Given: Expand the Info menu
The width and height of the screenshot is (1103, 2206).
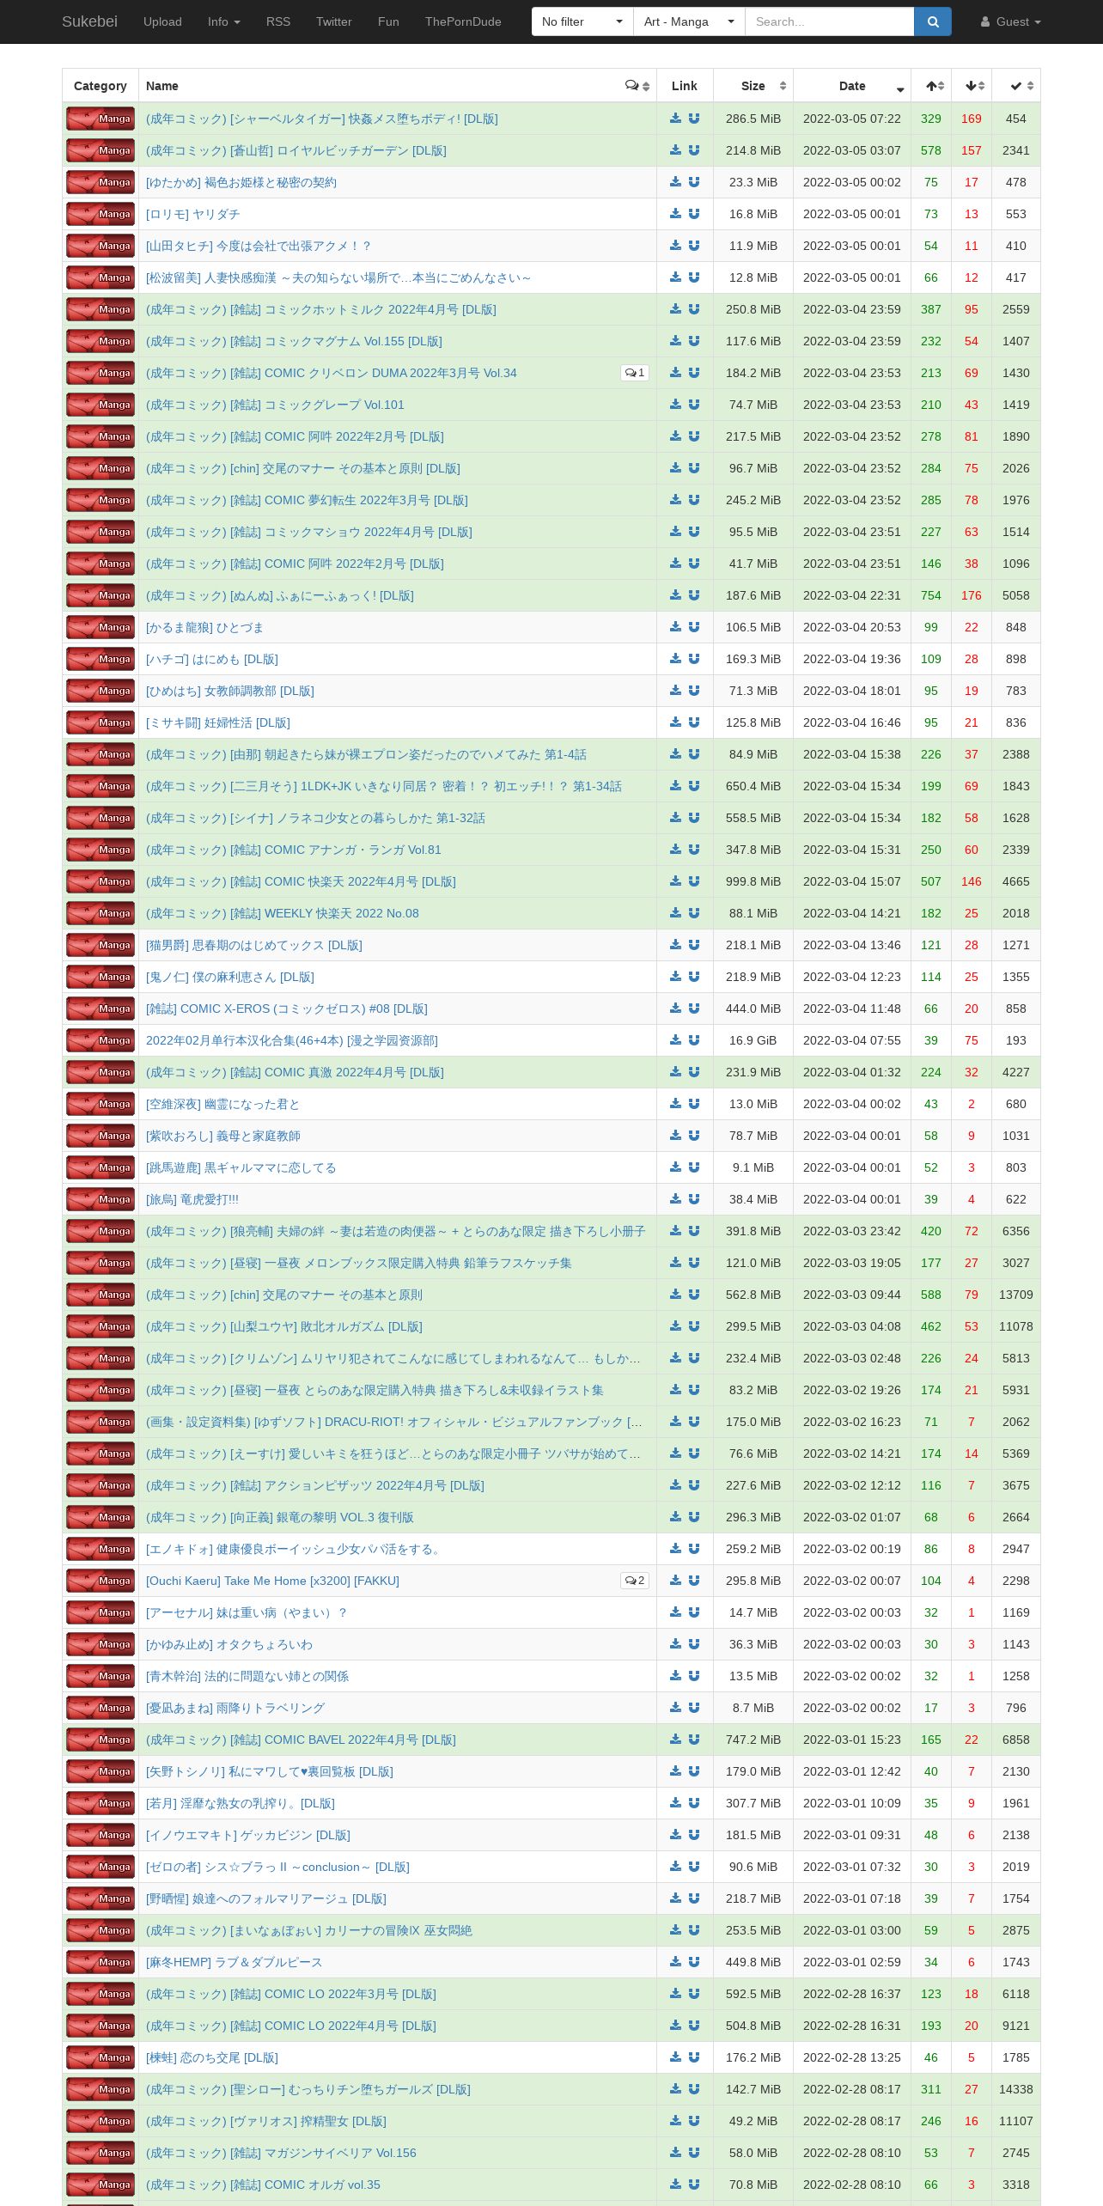Looking at the screenshot, I should tap(223, 21).
